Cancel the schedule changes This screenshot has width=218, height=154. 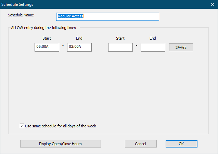(x=141, y=144)
